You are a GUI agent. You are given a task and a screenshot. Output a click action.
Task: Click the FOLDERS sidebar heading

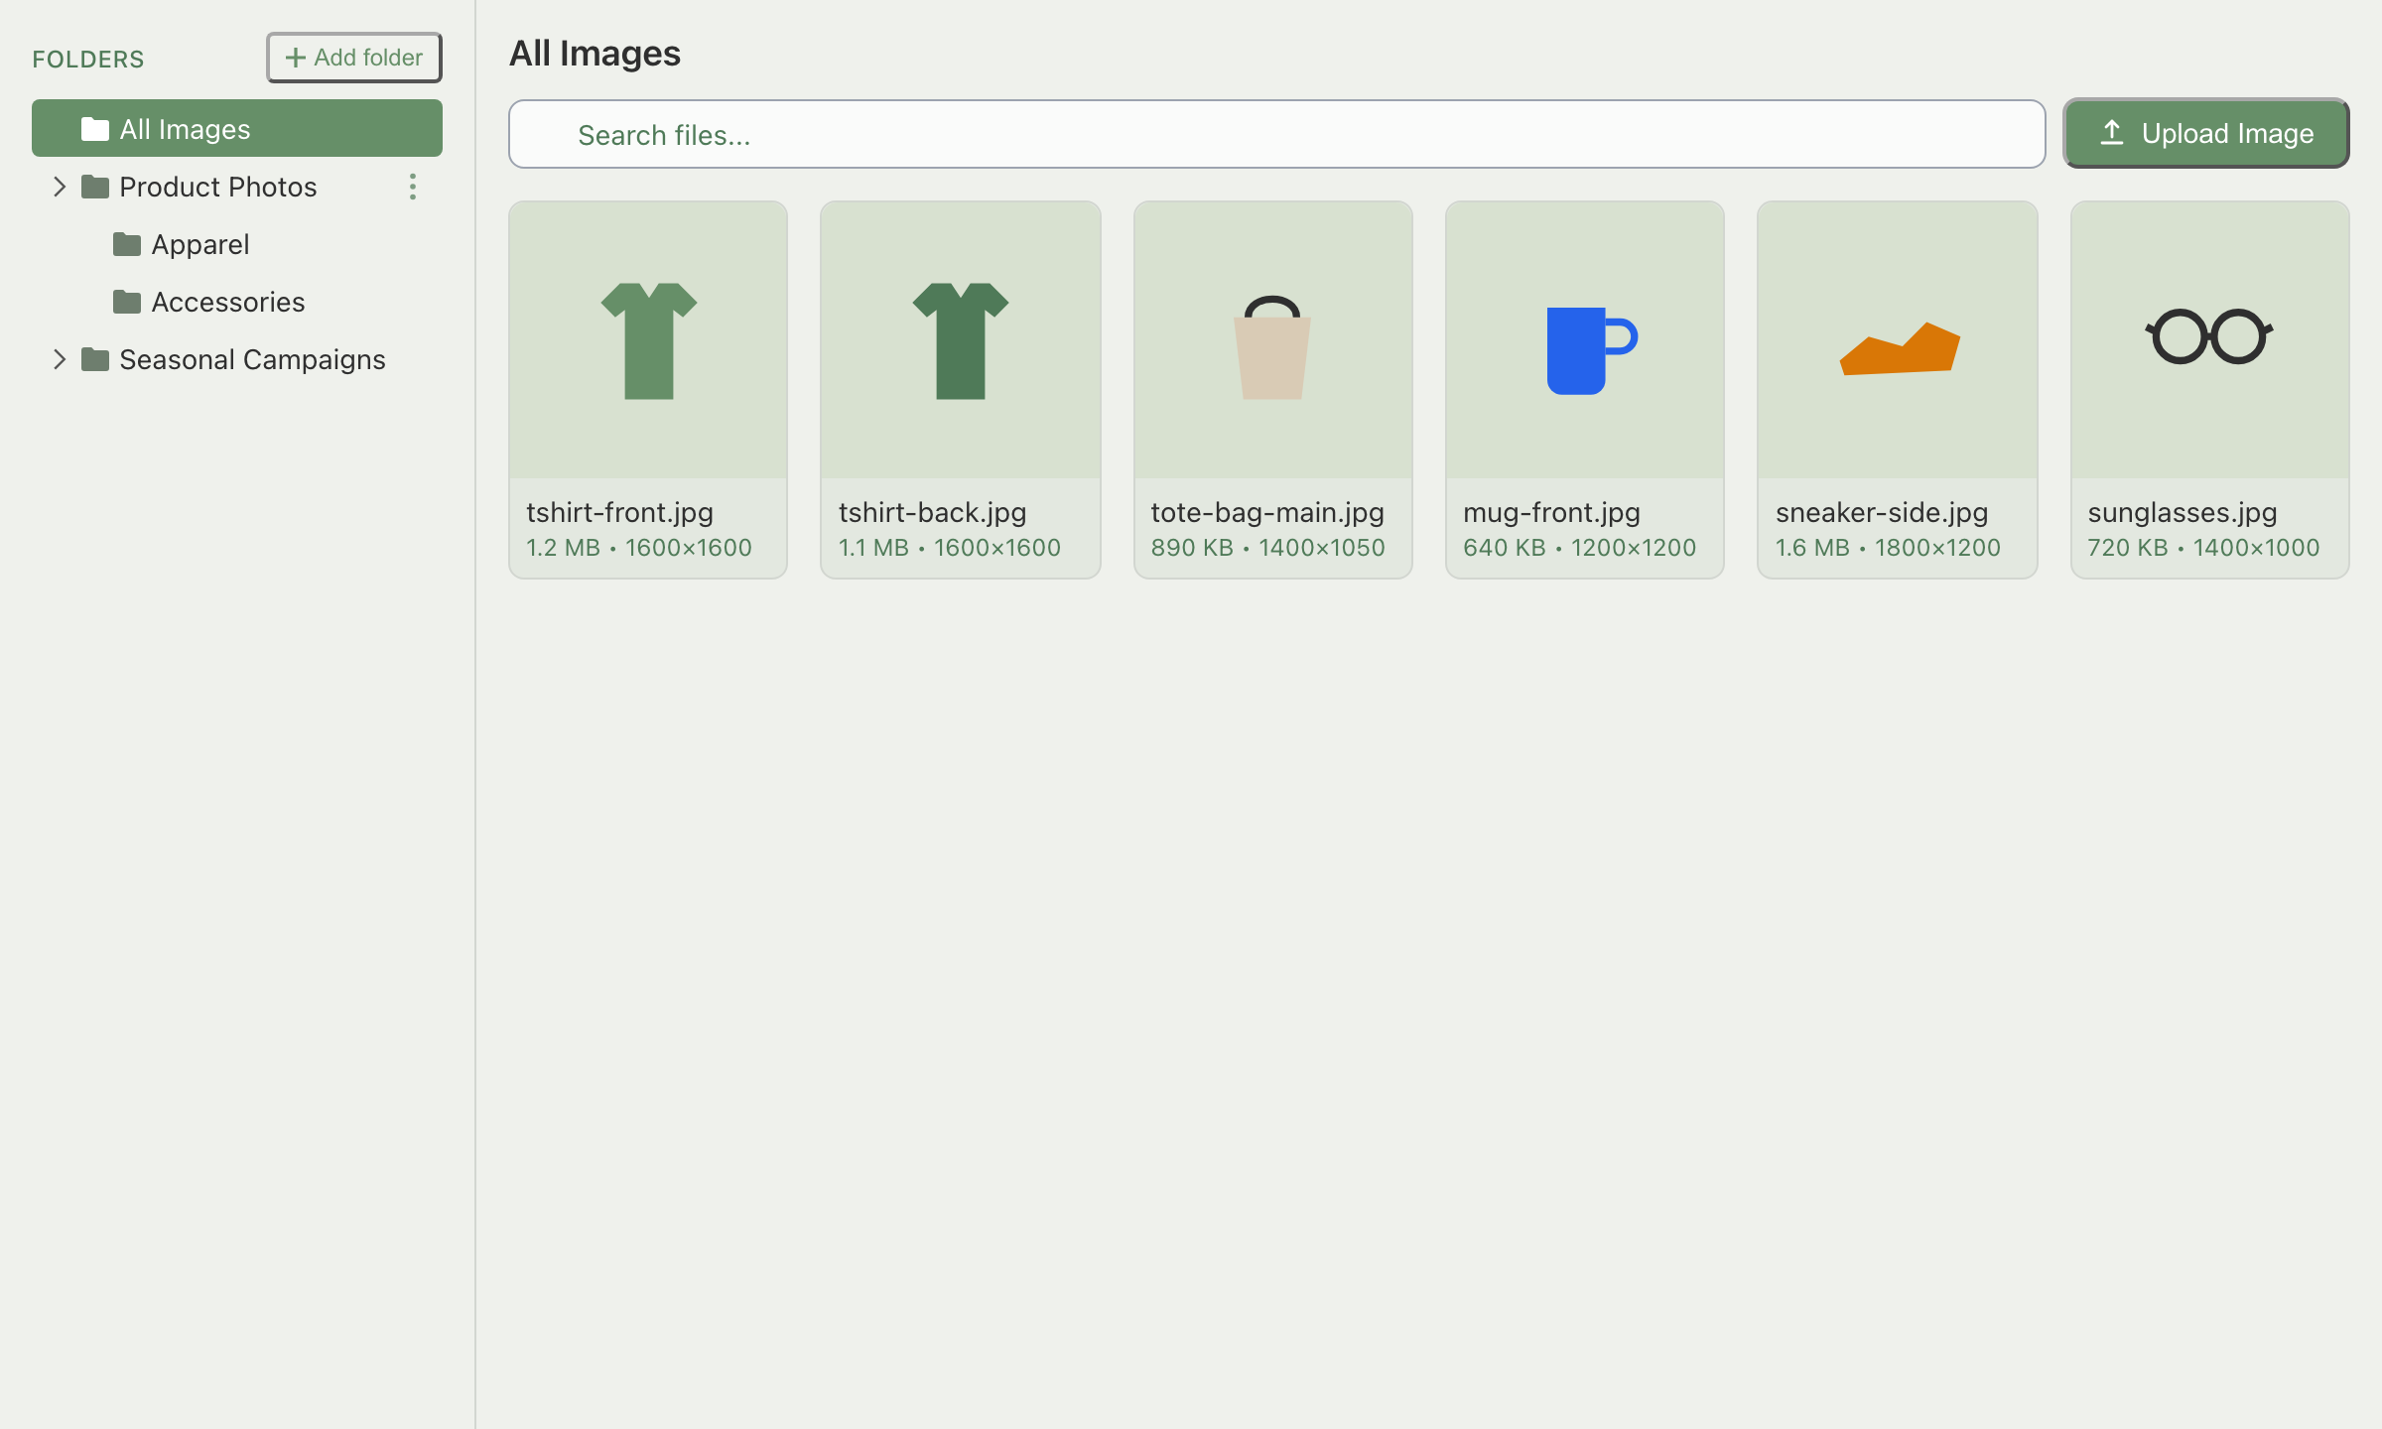88,60
